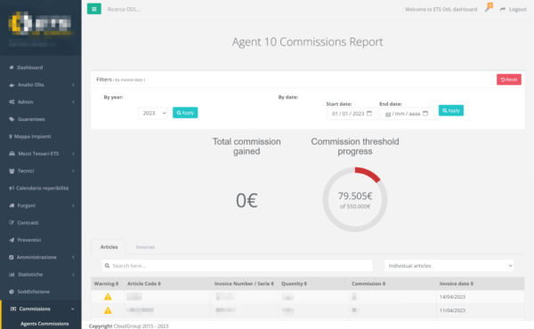Expand the Mezzi Tessari-ETS submenu chevron
This screenshot has width=534, height=329.
tap(73, 154)
